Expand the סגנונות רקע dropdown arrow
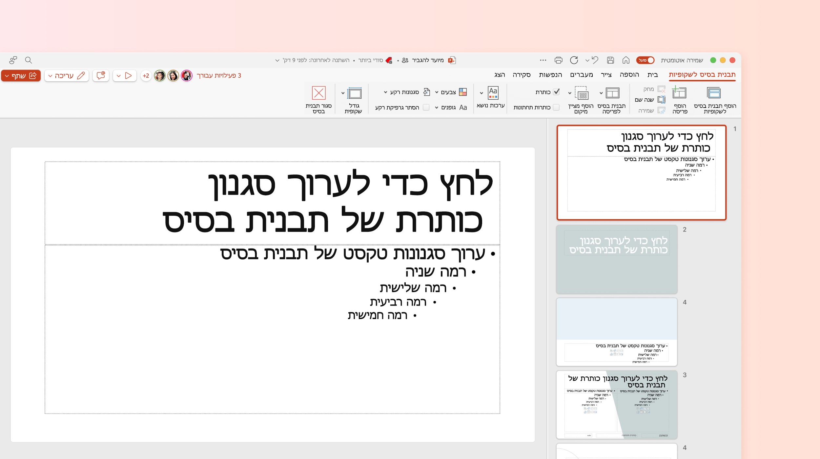This screenshot has height=459, width=820. click(x=385, y=92)
